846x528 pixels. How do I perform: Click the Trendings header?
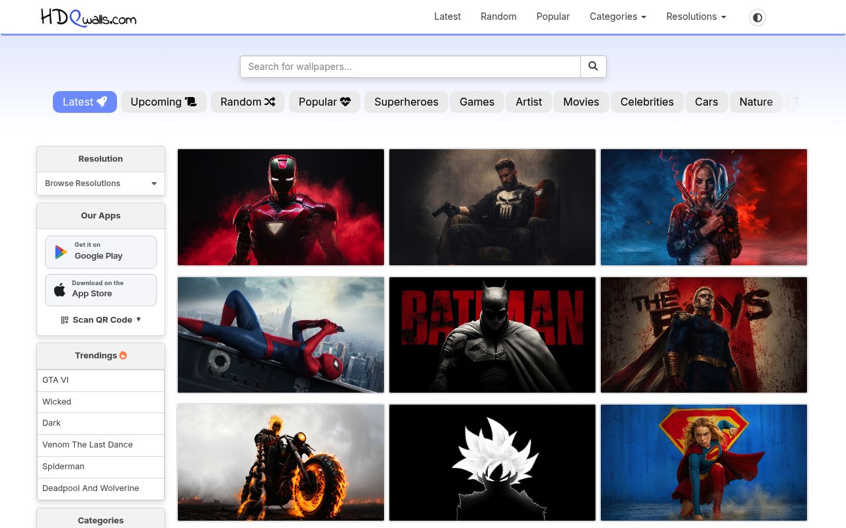click(x=100, y=356)
